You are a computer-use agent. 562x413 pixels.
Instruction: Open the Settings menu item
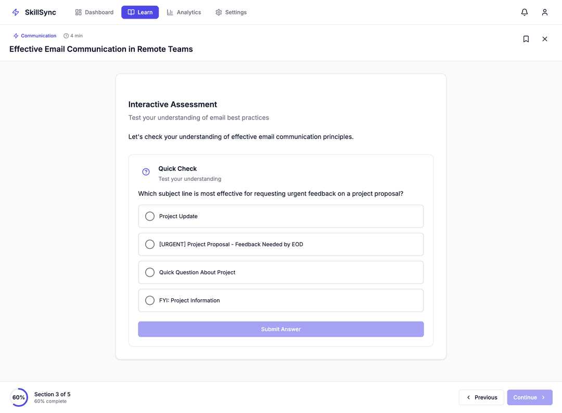point(231,12)
